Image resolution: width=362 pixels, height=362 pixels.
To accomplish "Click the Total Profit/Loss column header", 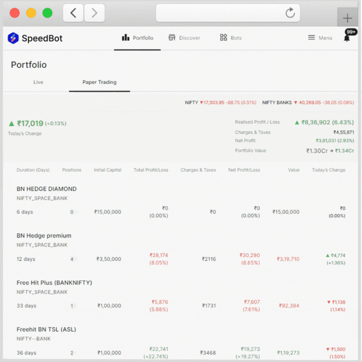I will click(x=151, y=170).
